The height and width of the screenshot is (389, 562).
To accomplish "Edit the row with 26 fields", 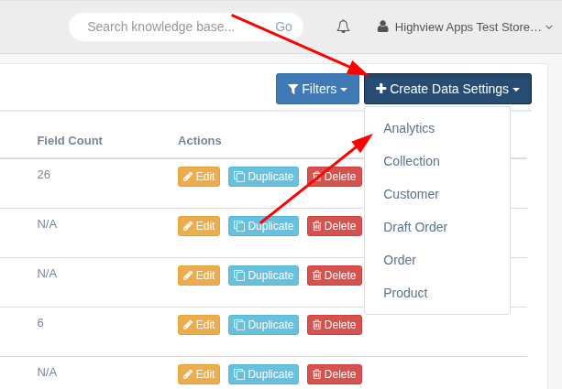I will [x=199, y=177].
